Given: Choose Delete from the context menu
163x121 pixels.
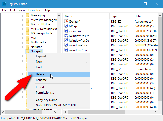Looking at the screenshot, I should (x=40, y=74).
